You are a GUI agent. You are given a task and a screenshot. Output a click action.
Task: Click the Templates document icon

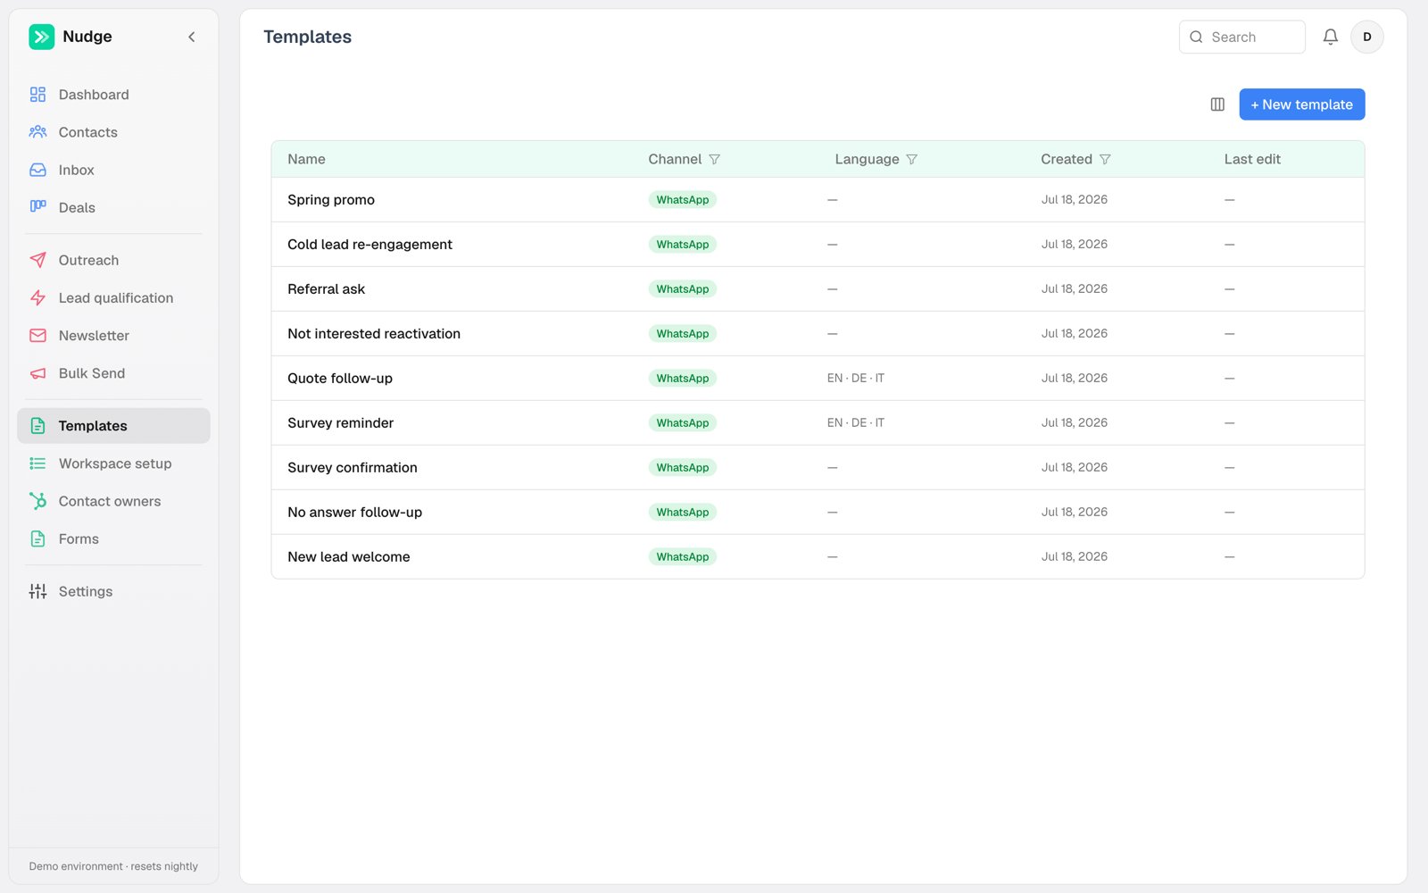(x=37, y=426)
